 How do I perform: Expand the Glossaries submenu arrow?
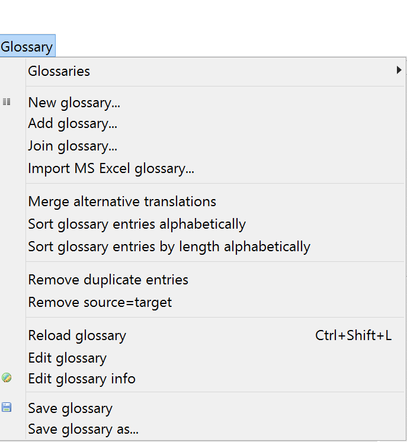399,71
